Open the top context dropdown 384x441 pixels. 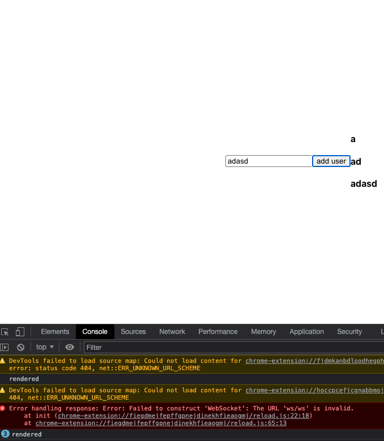[x=45, y=347]
